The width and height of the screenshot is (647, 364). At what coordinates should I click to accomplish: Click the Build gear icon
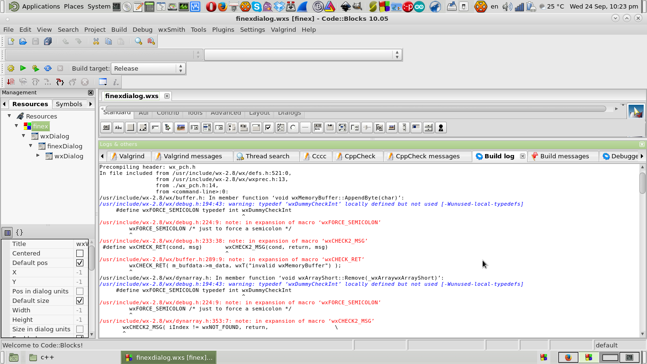point(11,68)
